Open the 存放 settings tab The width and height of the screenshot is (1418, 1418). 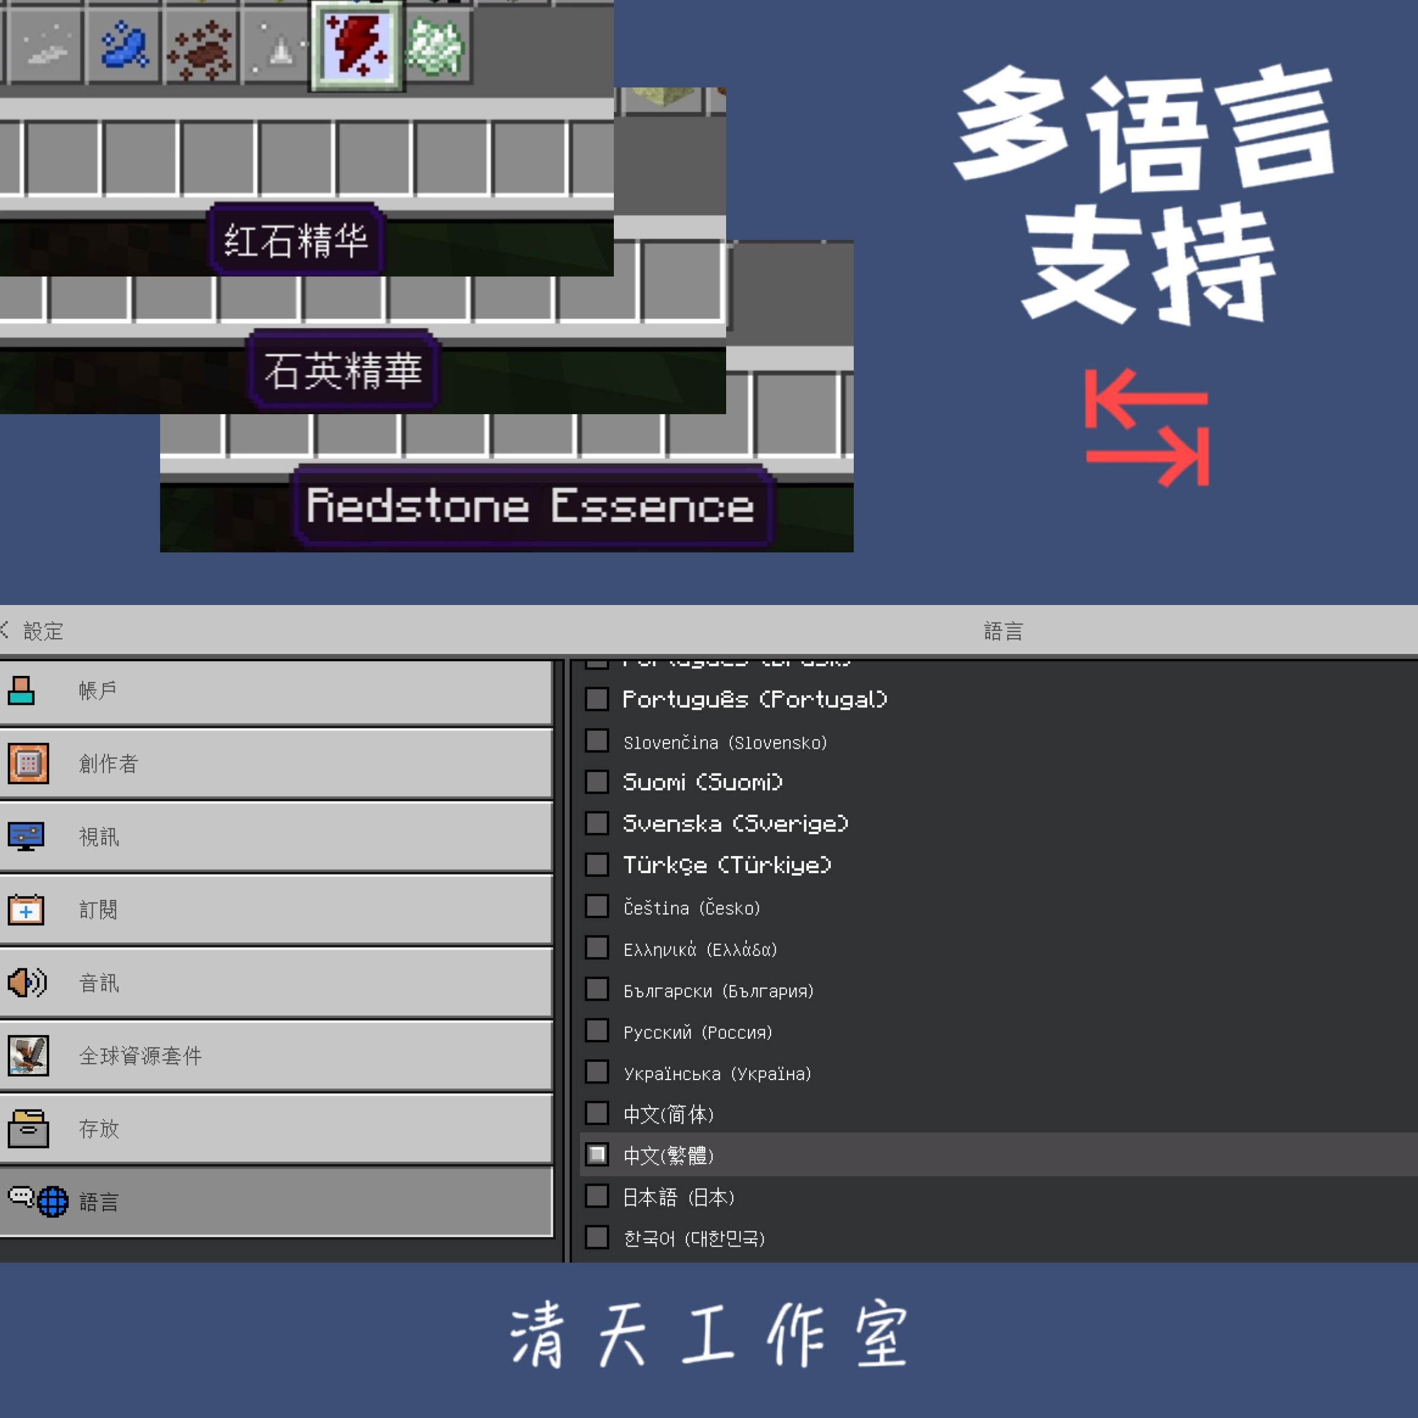pyautogui.click(x=276, y=1129)
